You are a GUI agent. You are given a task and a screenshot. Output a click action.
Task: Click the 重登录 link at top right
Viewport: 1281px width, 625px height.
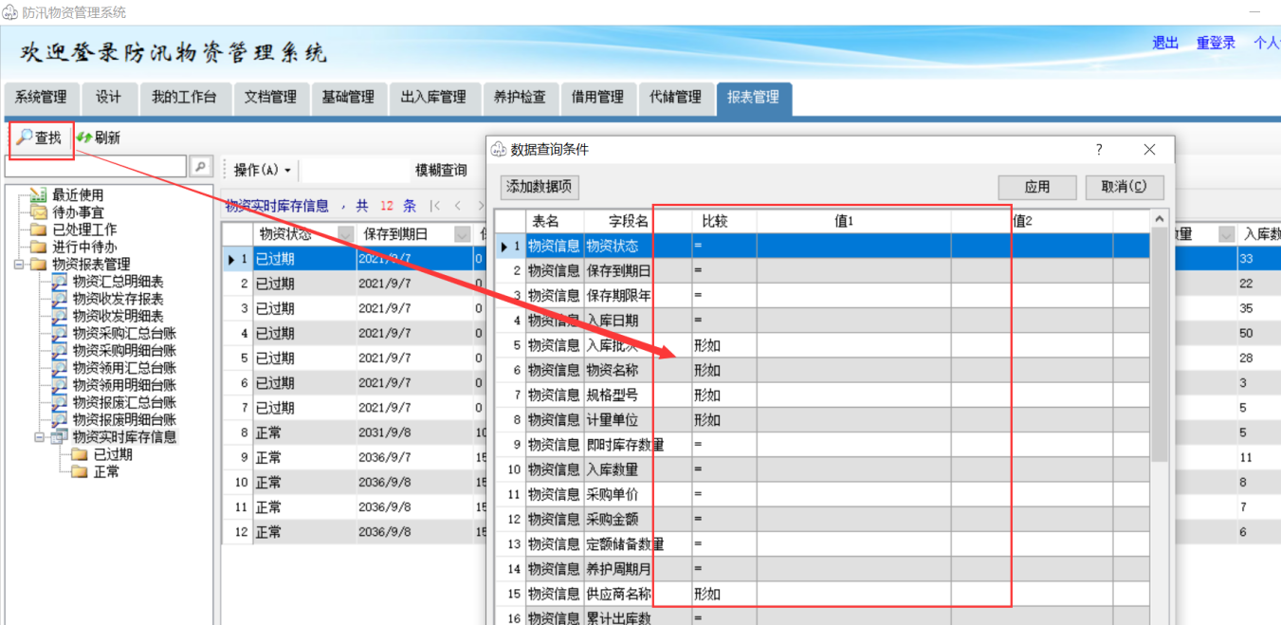pos(1215,43)
